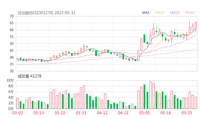Click the 0万 volume axis label
The height and width of the screenshot is (119, 200).
pos(11,109)
